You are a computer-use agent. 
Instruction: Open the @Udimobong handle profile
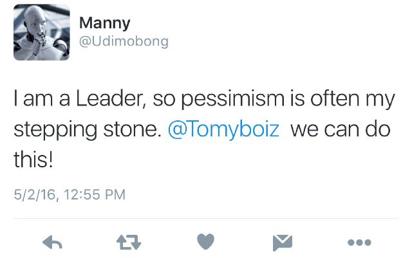[124, 41]
